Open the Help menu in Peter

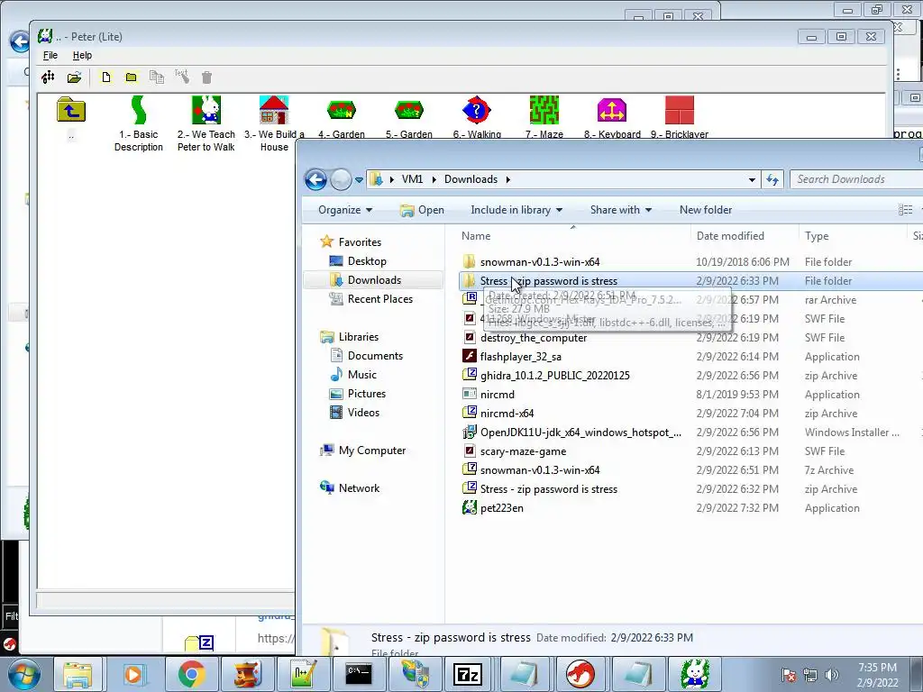point(82,55)
